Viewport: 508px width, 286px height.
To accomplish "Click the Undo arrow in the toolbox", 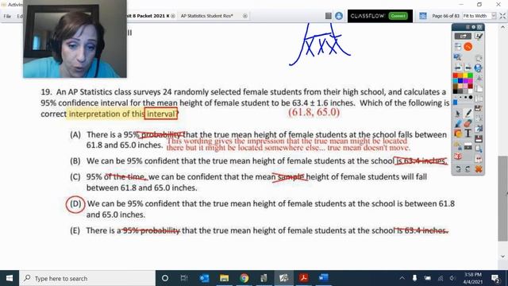I will [x=459, y=168].
